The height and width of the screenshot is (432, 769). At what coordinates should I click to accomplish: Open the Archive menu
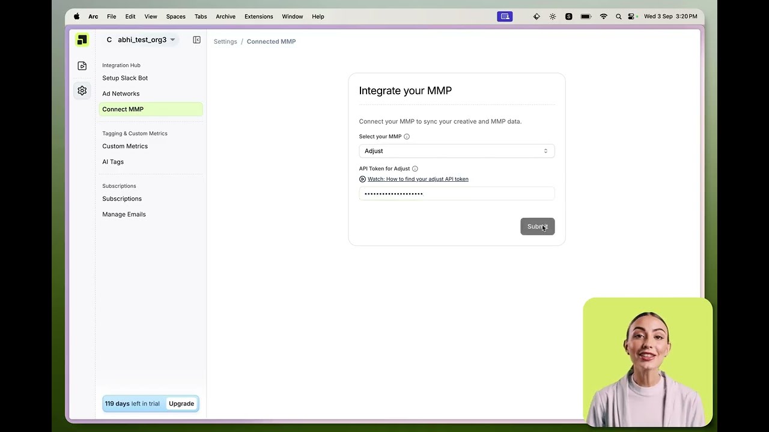226,17
